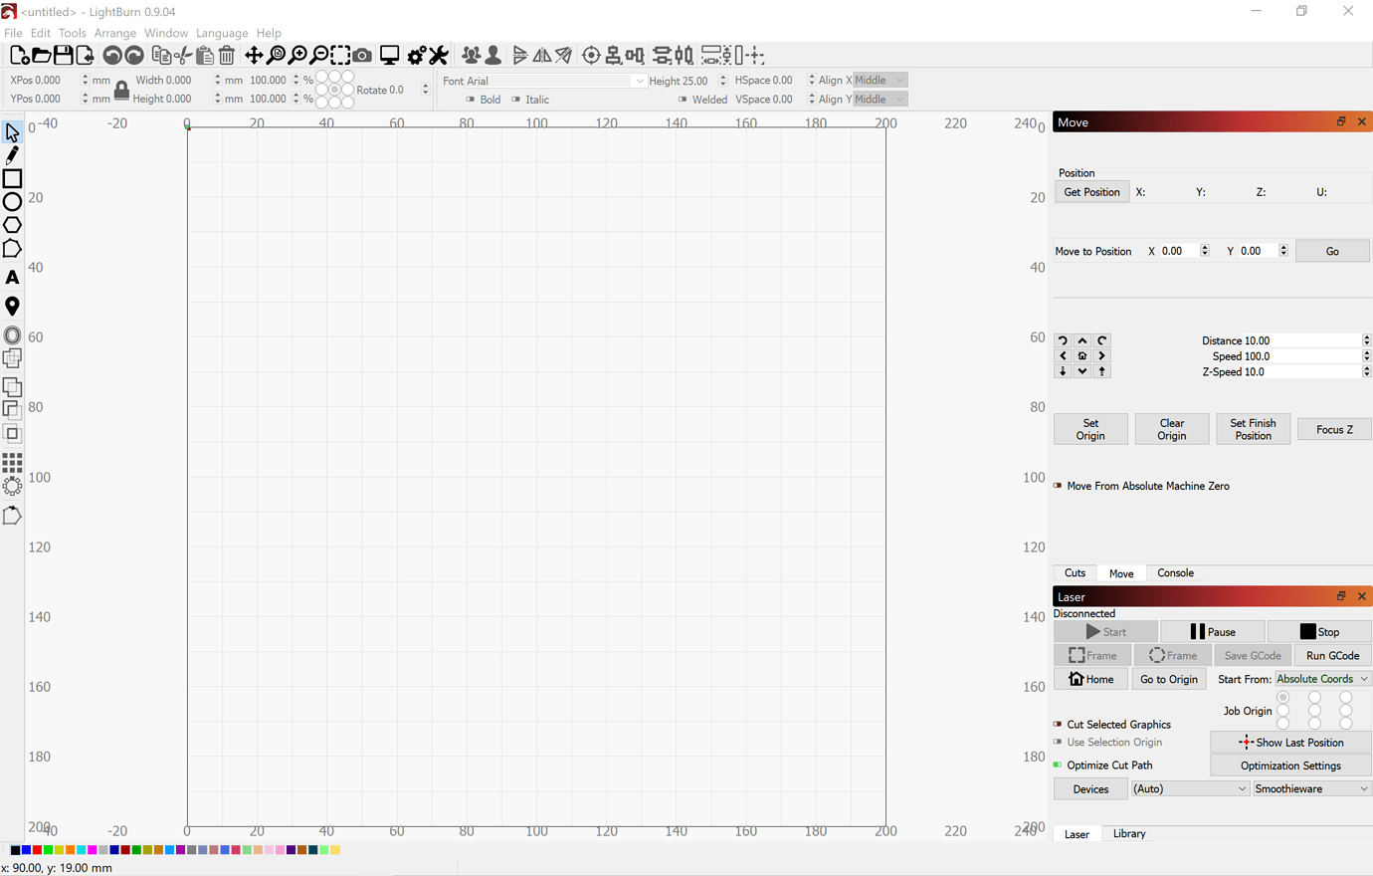Select the Ellipse tool

pos(12,202)
